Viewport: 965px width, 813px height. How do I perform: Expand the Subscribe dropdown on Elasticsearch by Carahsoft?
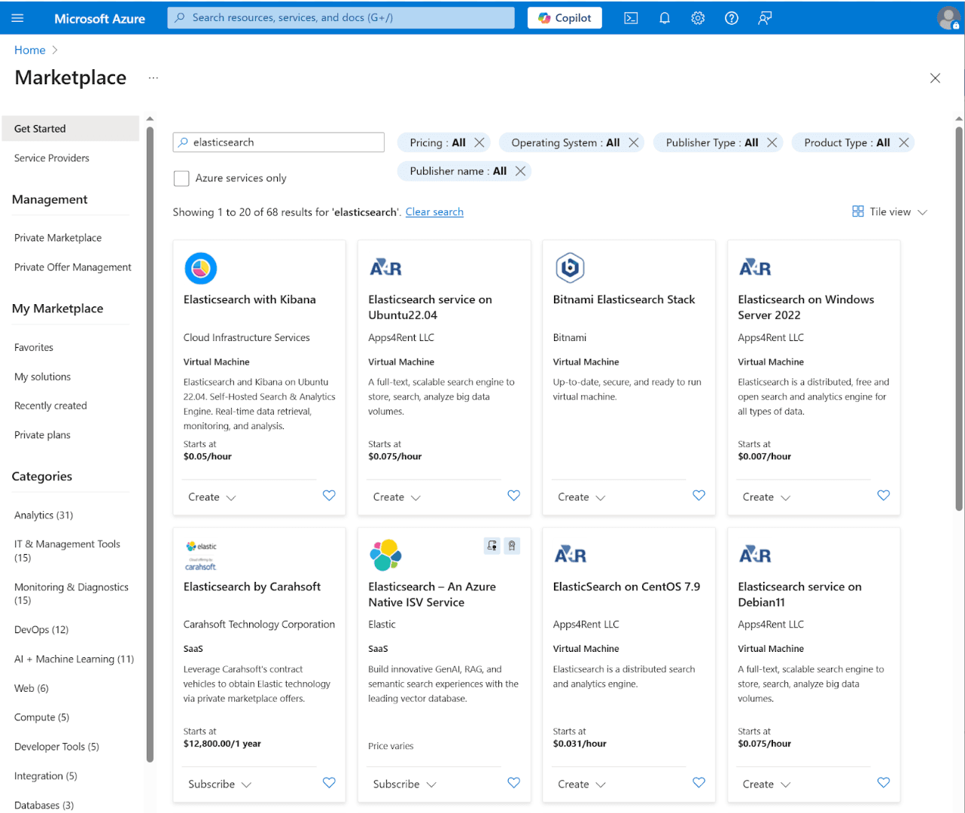coord(219,784)
